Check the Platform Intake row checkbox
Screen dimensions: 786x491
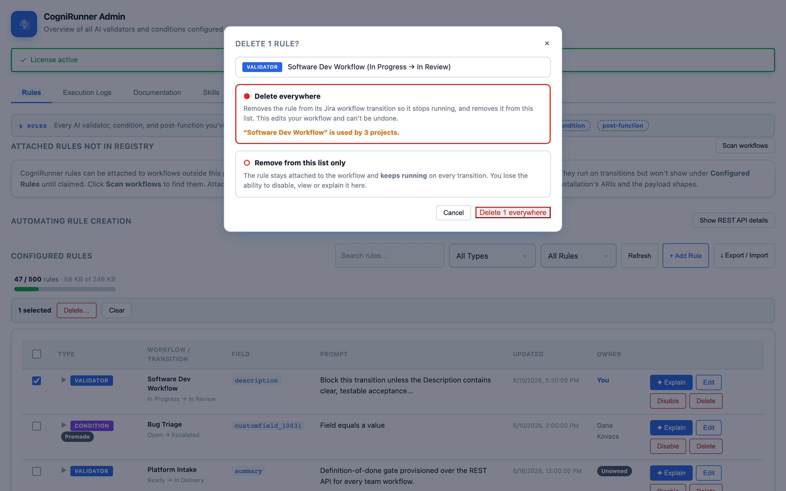(x=37, y=471)
